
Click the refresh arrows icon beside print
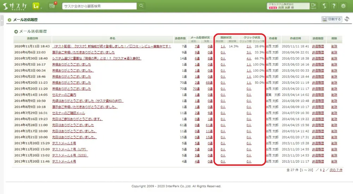pyautogui.click(x=347, y=19)
